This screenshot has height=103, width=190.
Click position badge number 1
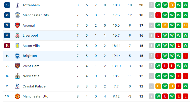point(7,5)
